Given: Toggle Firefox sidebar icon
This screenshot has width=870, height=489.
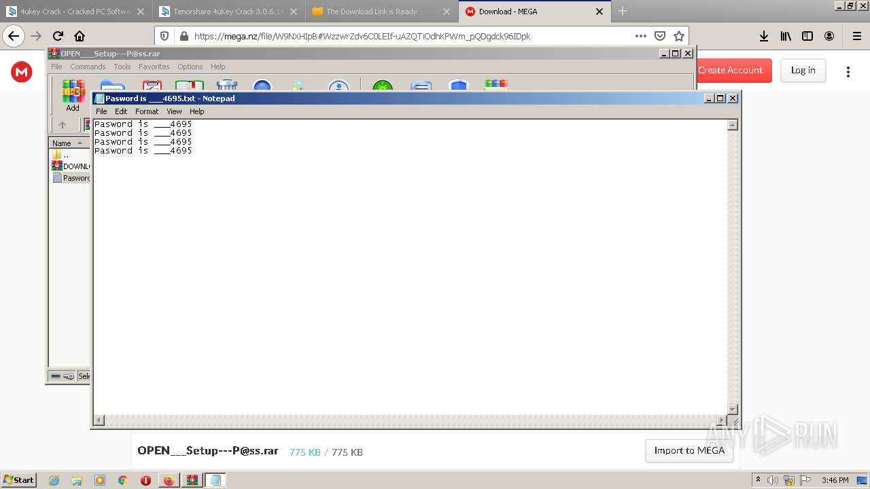Looking at the screenshot, I should [807, 36].
